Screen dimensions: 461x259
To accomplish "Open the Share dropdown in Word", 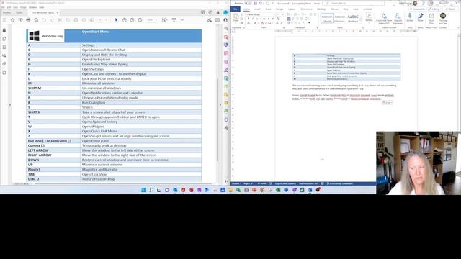I will [x=452, y=9].
